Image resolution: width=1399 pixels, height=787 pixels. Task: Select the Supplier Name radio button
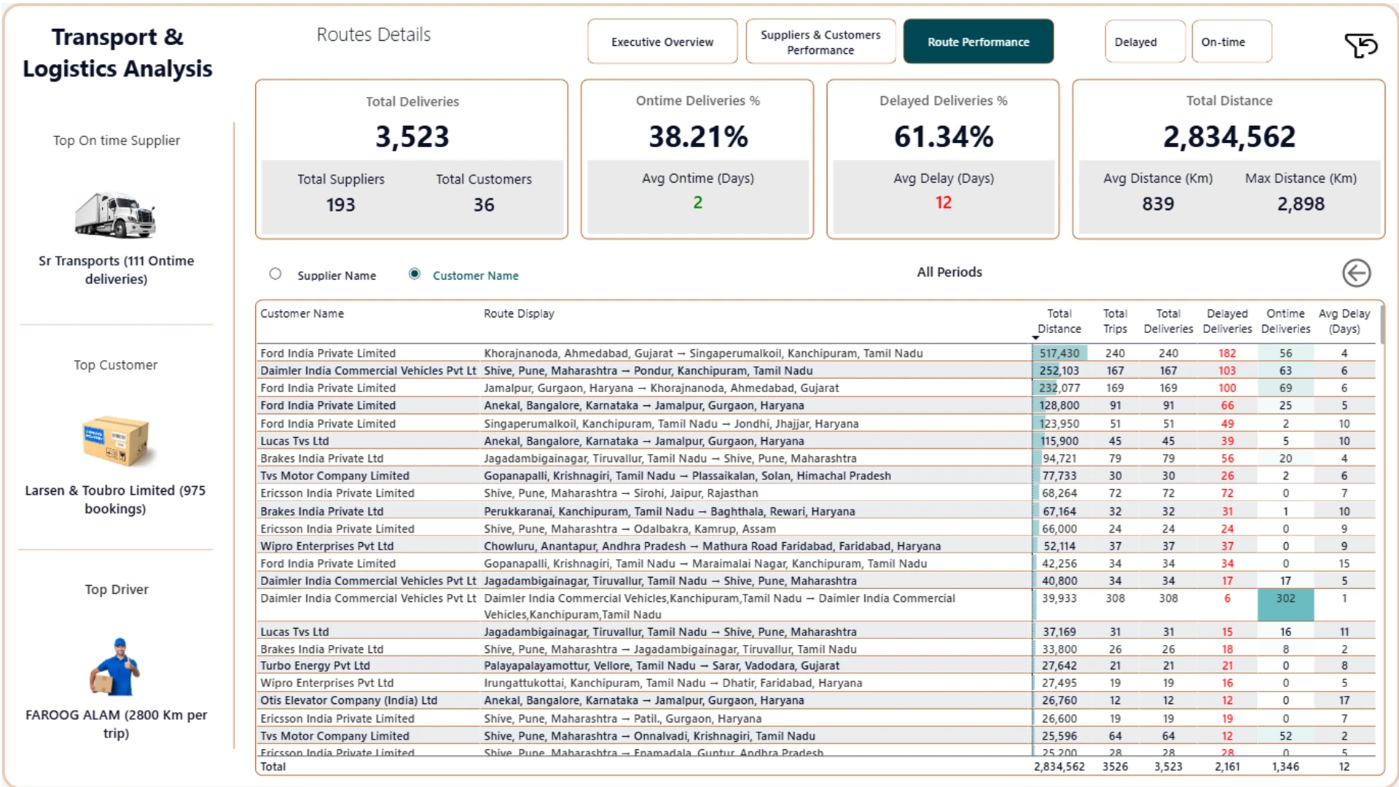pyautogui.click(x=275, y=274)
